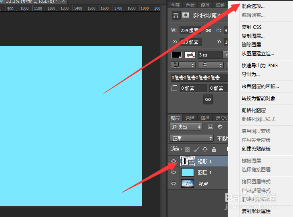The height and width of the screenshot is (217, 293).
Task: Edit corner radius field 0像素0像素0像素0像素
Action: click(199, 78)
